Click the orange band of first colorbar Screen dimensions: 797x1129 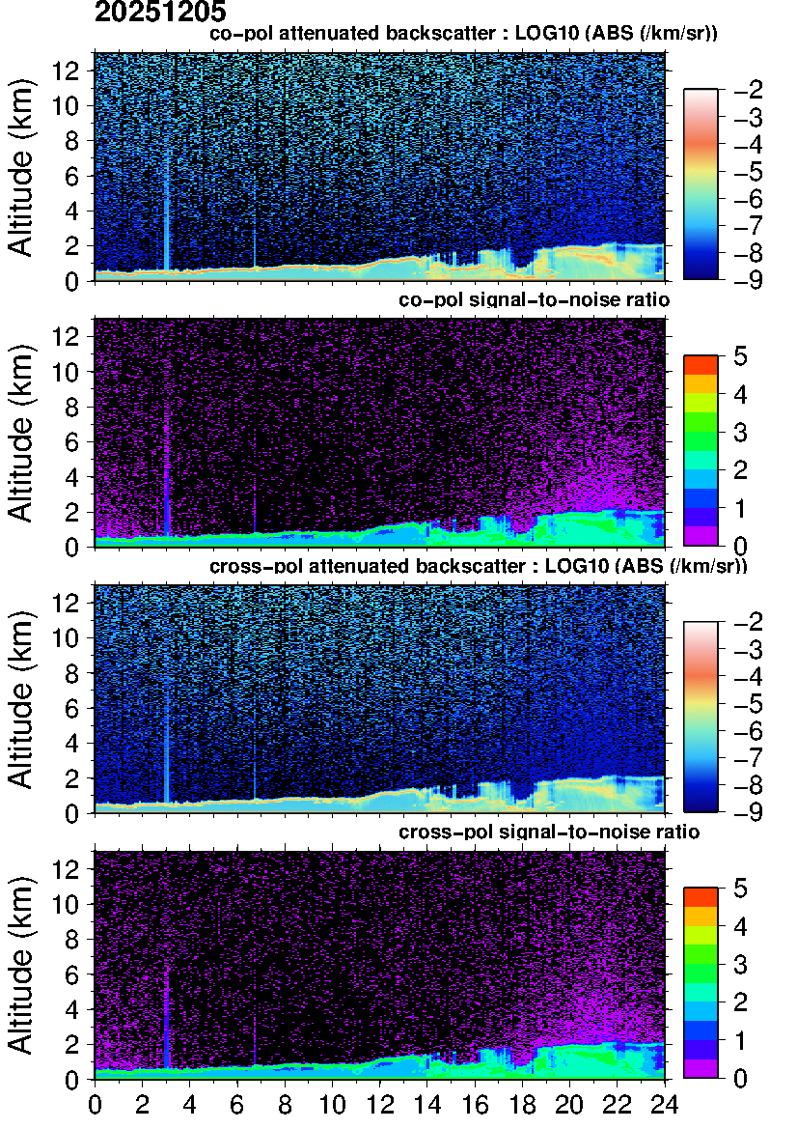(x=701, y=145)
